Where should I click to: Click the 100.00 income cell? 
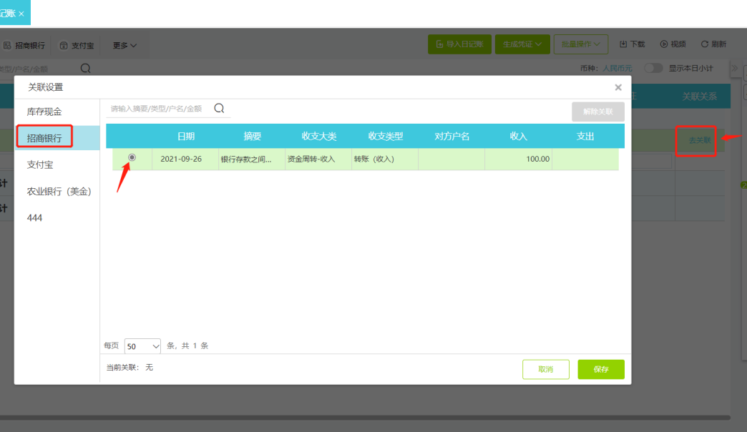[x=518, y=159]
